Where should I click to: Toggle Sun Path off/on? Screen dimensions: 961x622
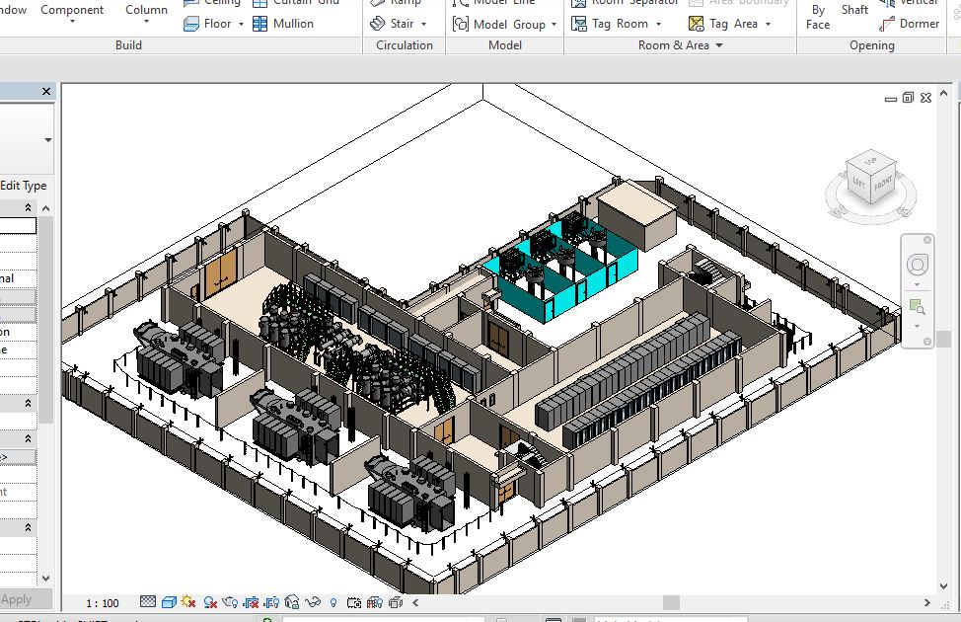(188, 602)
